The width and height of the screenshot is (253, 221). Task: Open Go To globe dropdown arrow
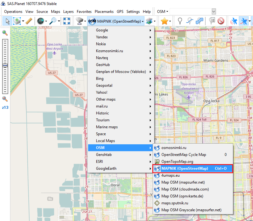pyautogui.click(x=46, y=21)
